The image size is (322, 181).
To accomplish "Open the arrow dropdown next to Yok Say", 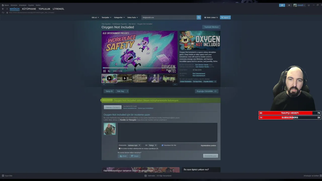I will click(x=128, y=91).
